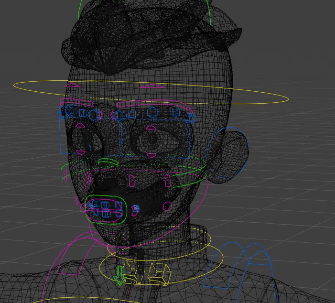Select the magenta circle control on the cheek
The width and height of the screenshot is (335, 303).
coord(167,206)
